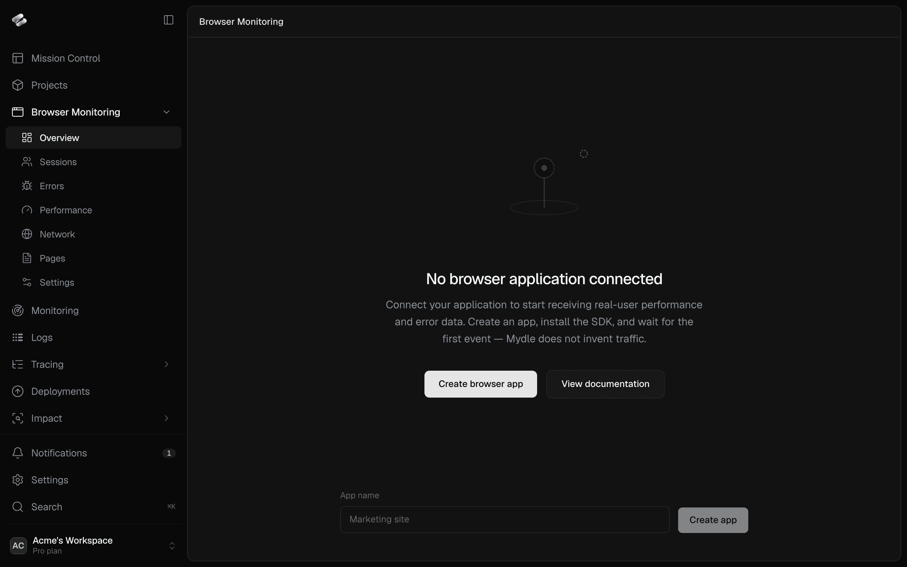
Task: Click the App name field label
Action: 359,495
